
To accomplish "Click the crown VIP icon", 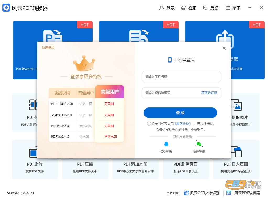I will [84, 63].
